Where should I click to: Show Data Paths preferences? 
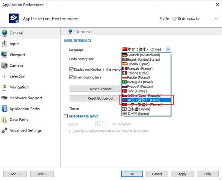point(30,120)
